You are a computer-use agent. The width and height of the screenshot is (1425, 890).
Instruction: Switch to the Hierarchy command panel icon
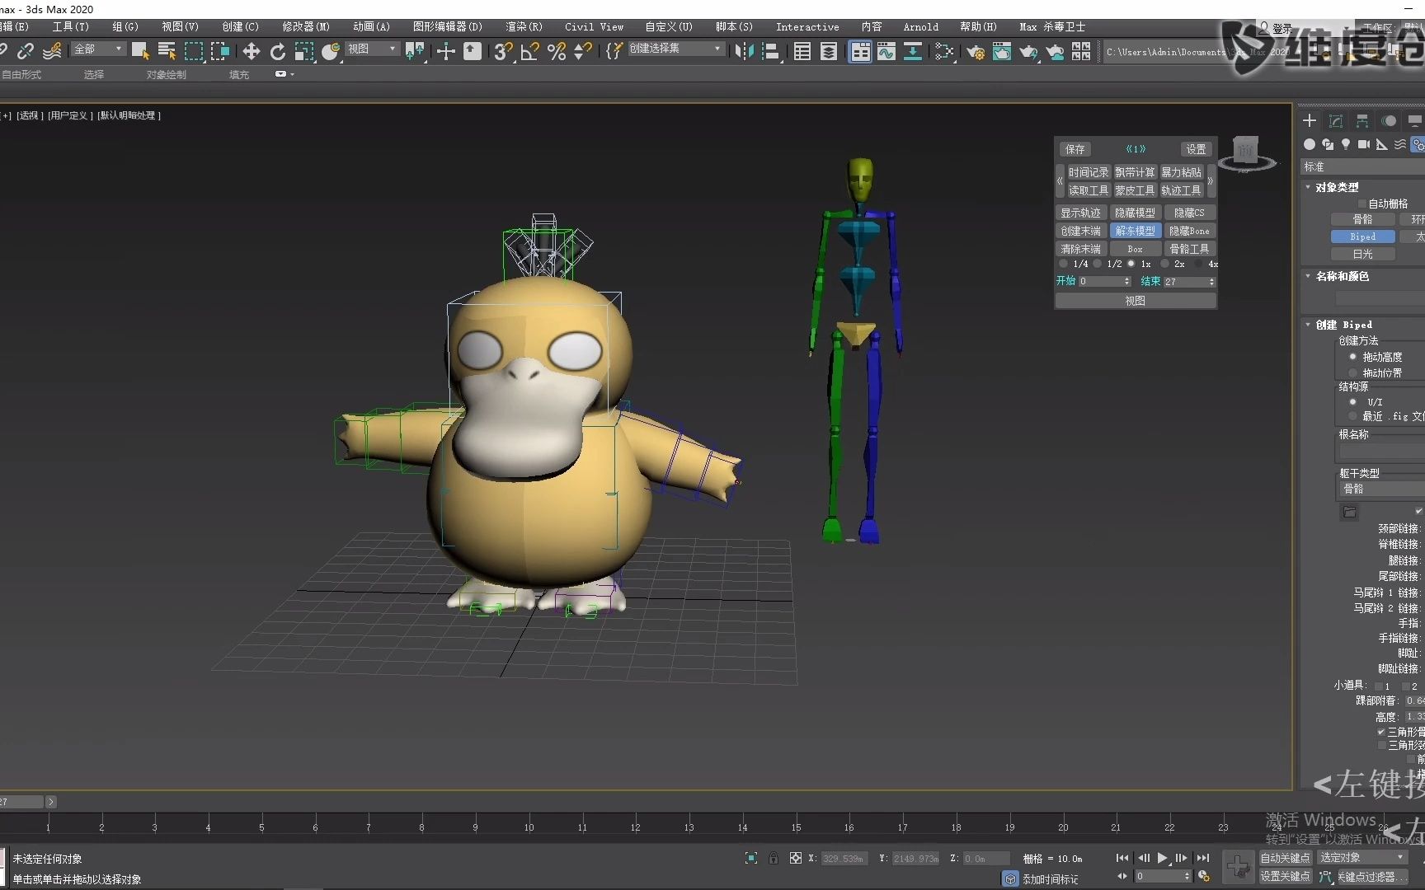(x=1362, y=121)
